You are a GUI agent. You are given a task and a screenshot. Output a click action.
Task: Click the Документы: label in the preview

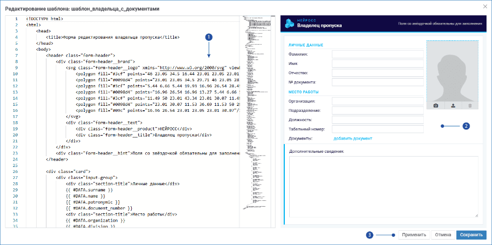pyautogui.click(x=301, y=138)
